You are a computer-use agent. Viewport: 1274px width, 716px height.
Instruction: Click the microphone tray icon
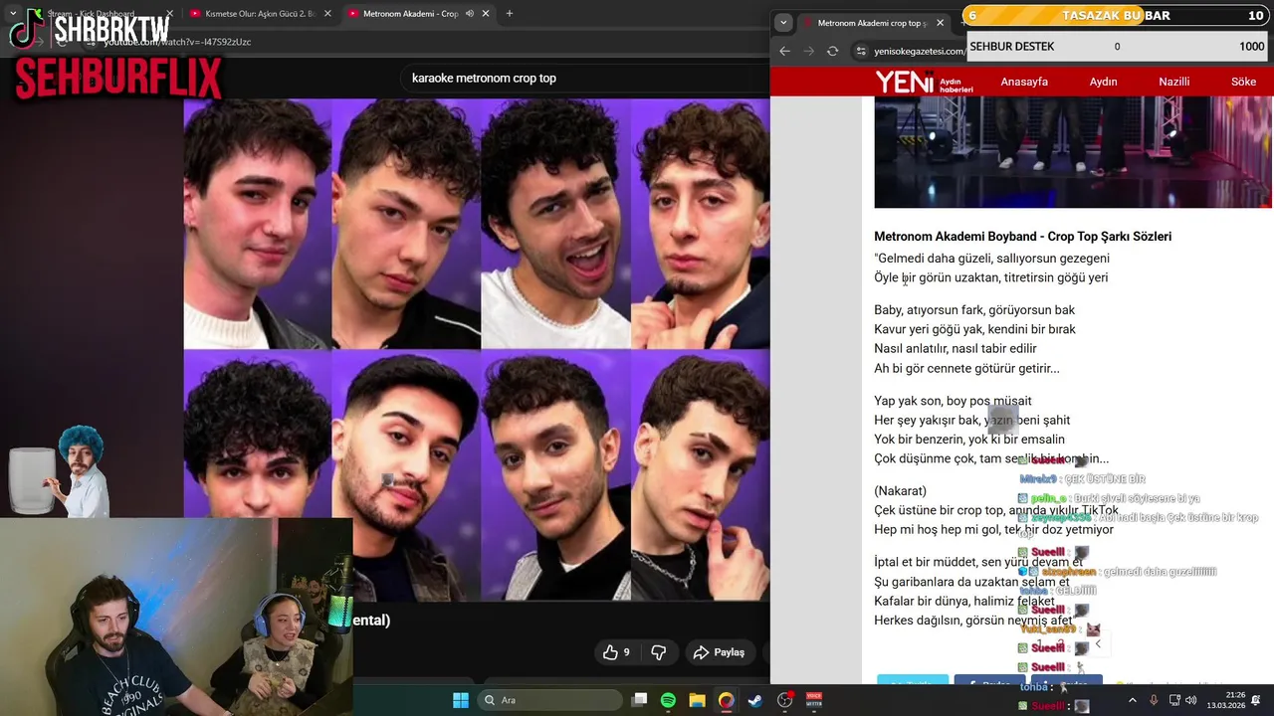[x=1154, y=700]
